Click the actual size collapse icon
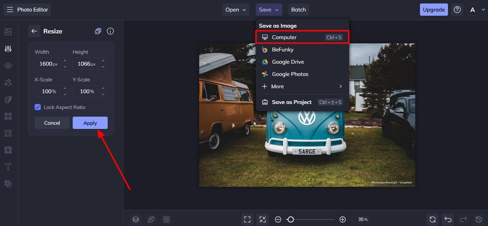This screenshot has height=226, width=488. [262, 219]
